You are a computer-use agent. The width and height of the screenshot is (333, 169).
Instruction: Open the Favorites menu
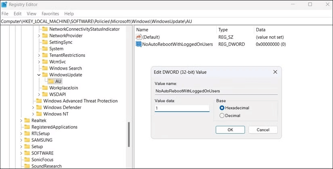tap(50, 14)
